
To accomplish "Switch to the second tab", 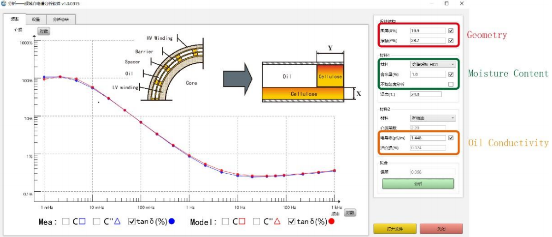I will click(x=36, y=20).
